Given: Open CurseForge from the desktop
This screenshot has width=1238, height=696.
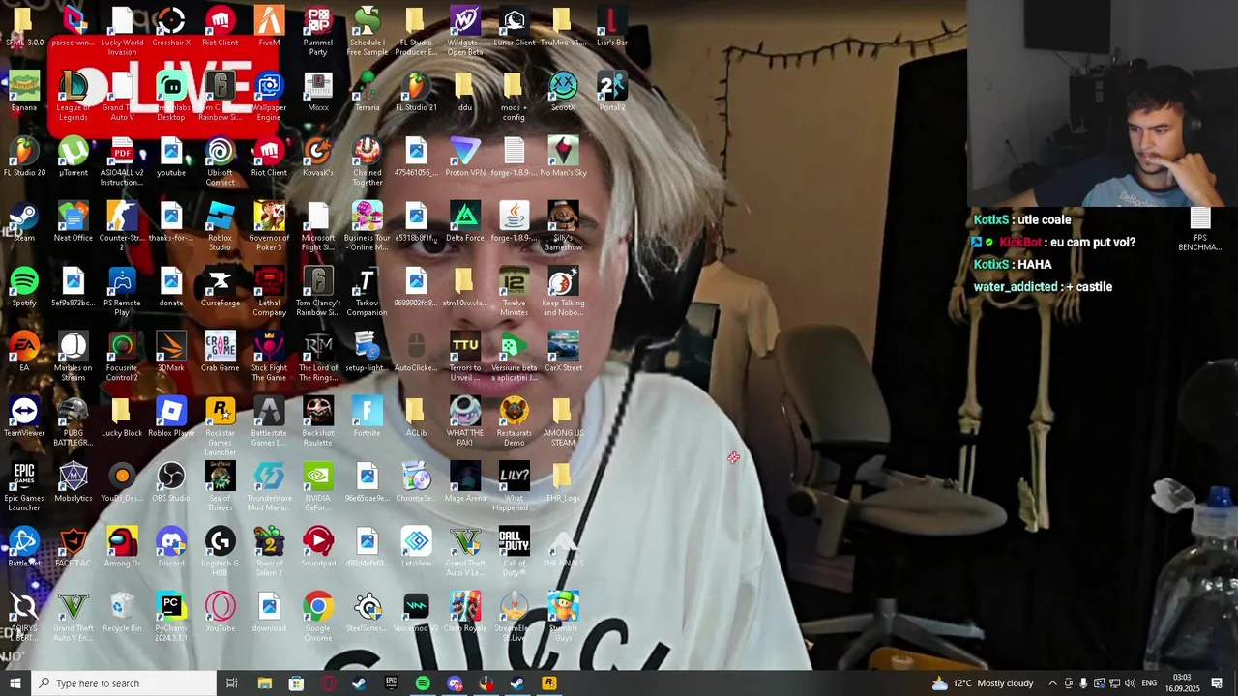Looking at the screenshot, I should (220, 288).
